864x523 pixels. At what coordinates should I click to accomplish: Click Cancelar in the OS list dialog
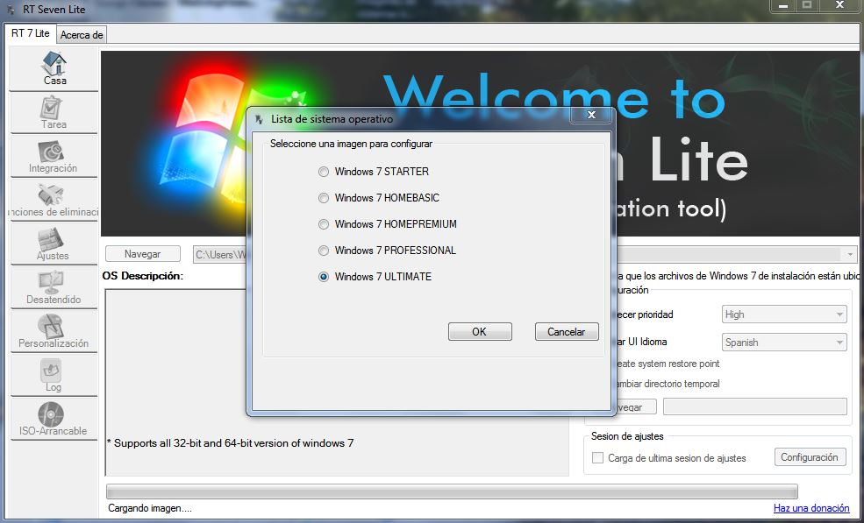tap(567, 331)
